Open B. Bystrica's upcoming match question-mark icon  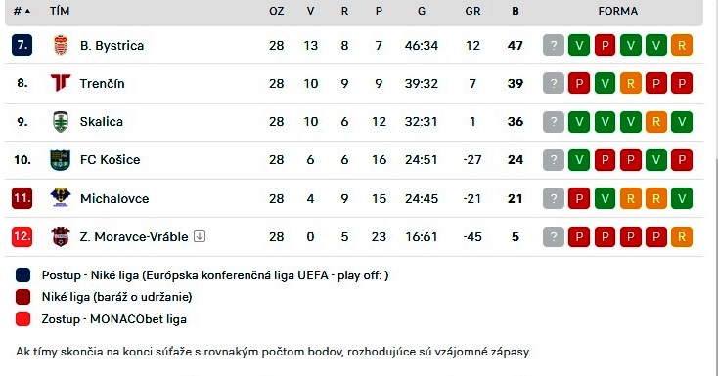pyautogui.click(x=553, y=45)
